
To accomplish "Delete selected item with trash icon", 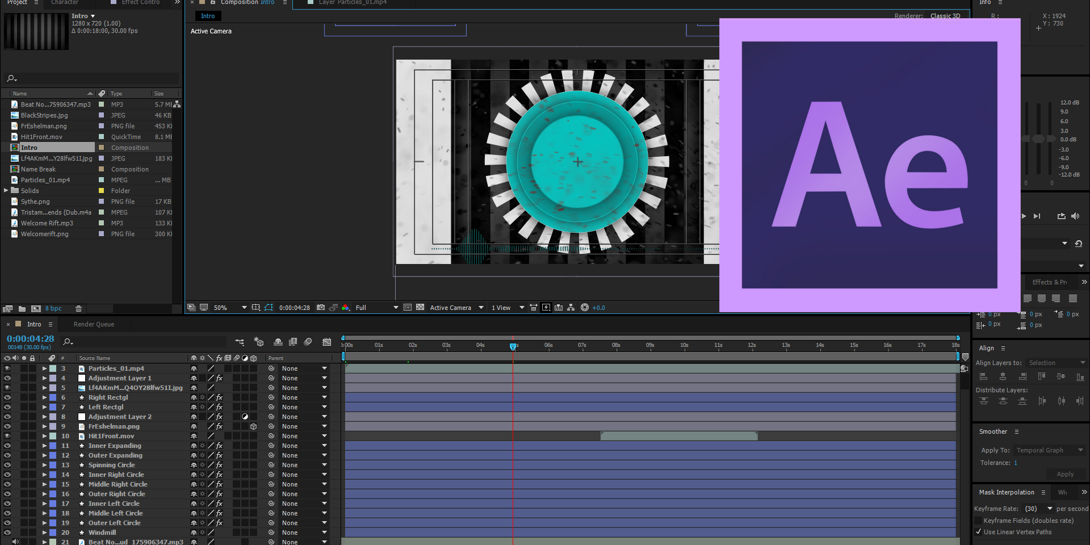I will click(79, 309).
